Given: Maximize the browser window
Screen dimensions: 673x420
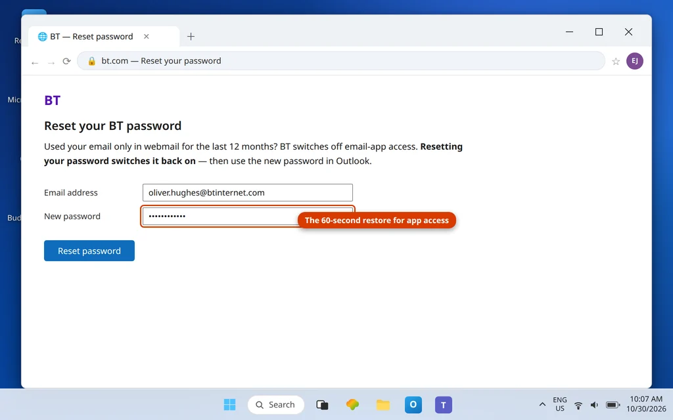Looking at the screenshot, I should (x=599, y=31).
